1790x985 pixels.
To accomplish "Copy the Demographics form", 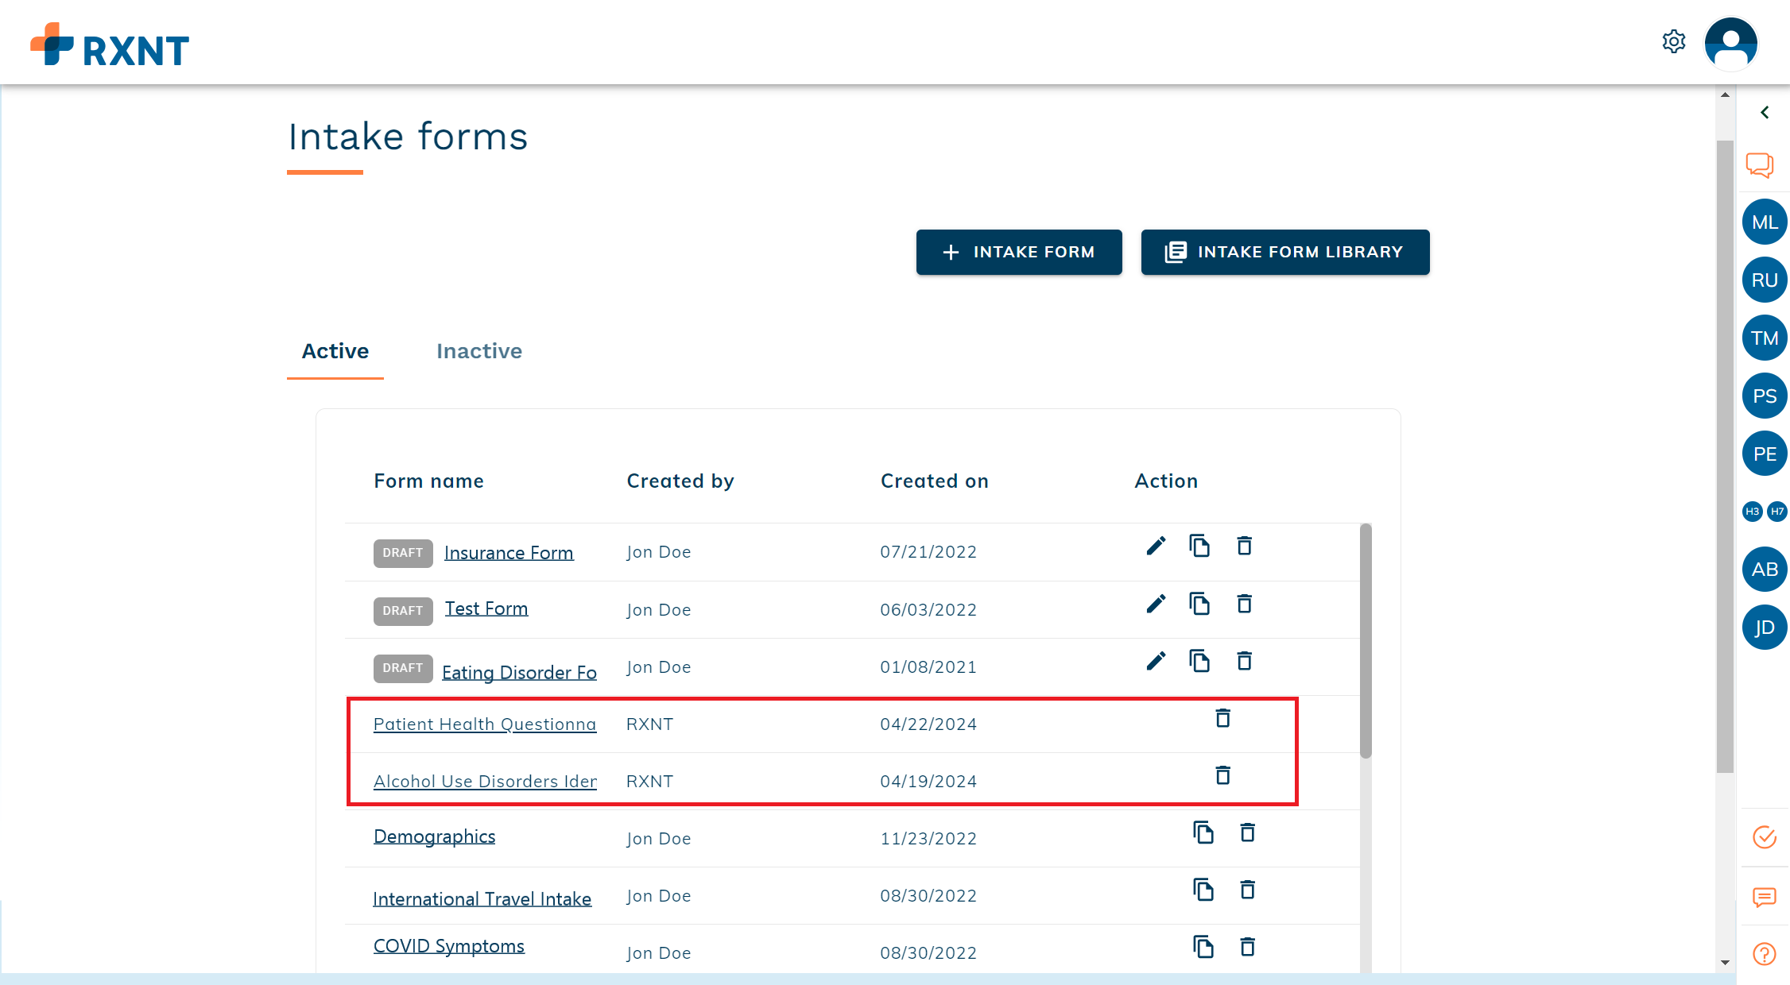I will tap(1203, 832).
